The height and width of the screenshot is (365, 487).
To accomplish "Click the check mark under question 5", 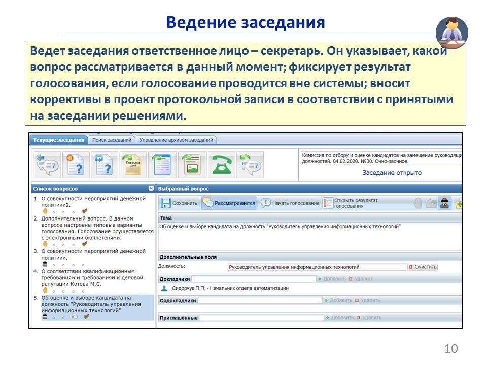I will point(86,316).
